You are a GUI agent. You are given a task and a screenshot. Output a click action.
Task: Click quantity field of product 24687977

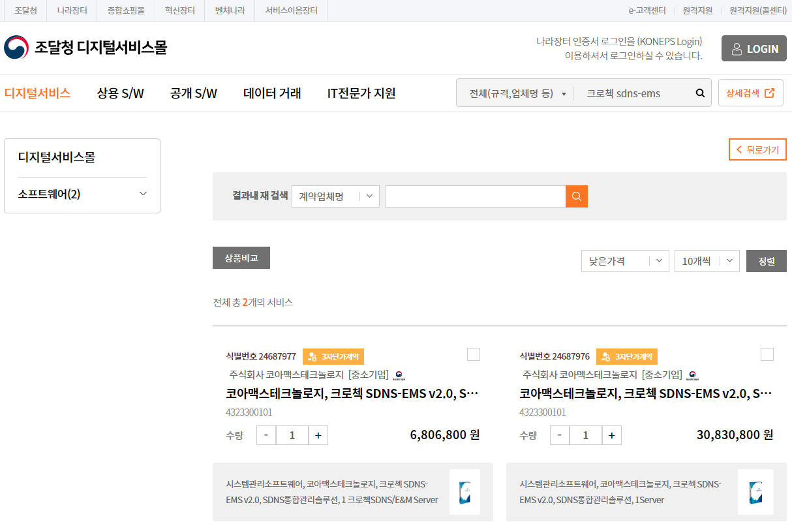(292, 435)
